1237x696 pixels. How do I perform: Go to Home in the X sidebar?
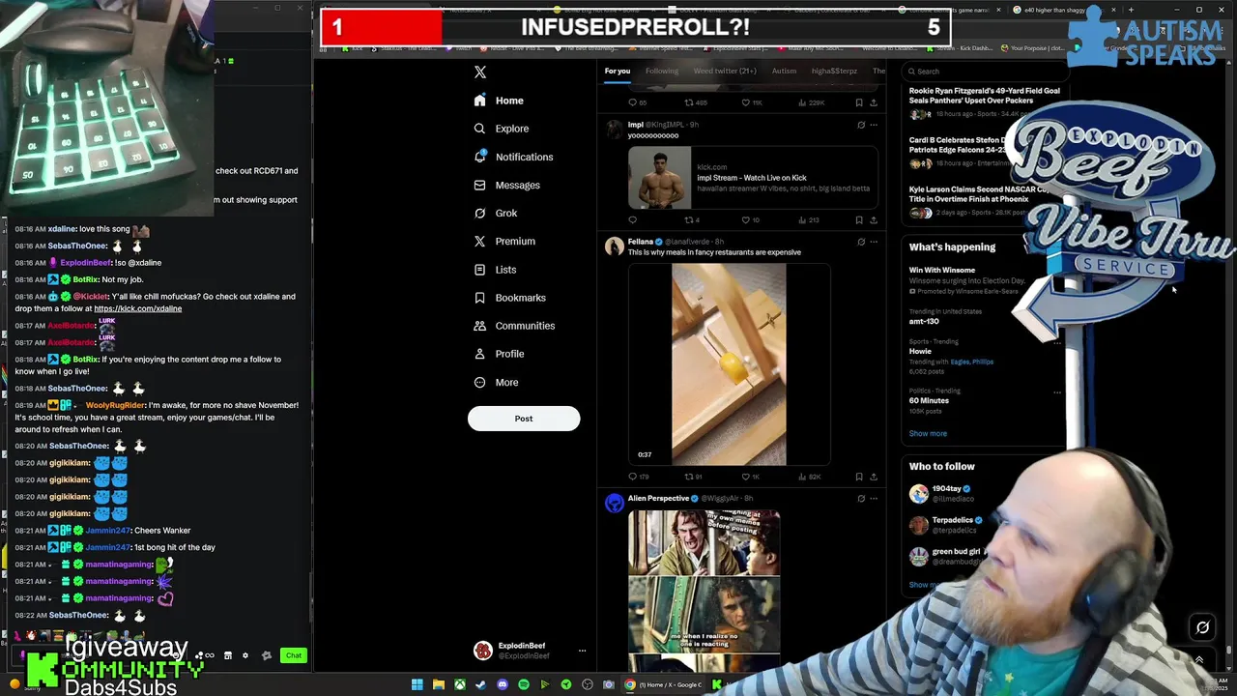[x=499, y=101]
